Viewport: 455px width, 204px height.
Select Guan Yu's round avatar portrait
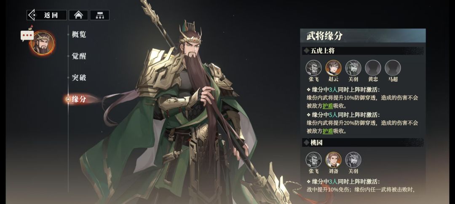[43, 43]
